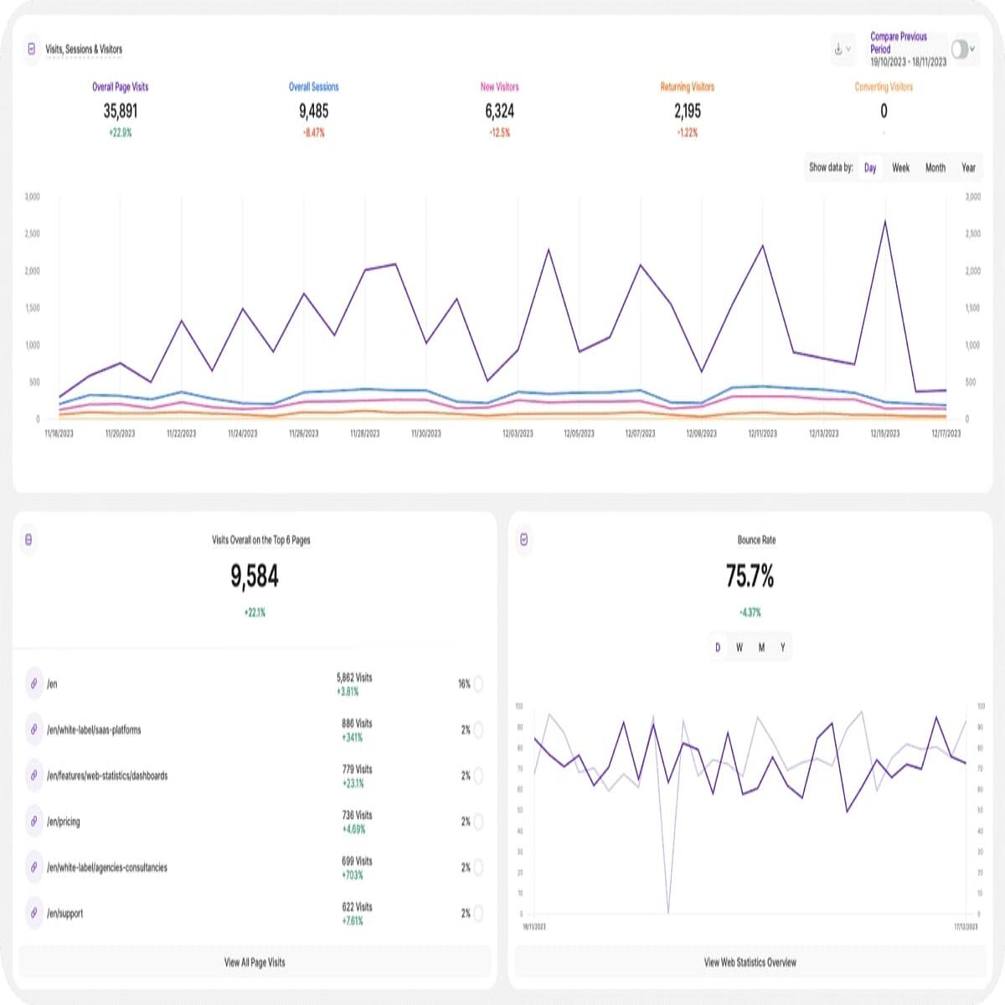The height and width of the screenshot is (1005, 1005).
Task: Click the Visits, Sessions & Visitors widget icon
Action: coord(32,49)
